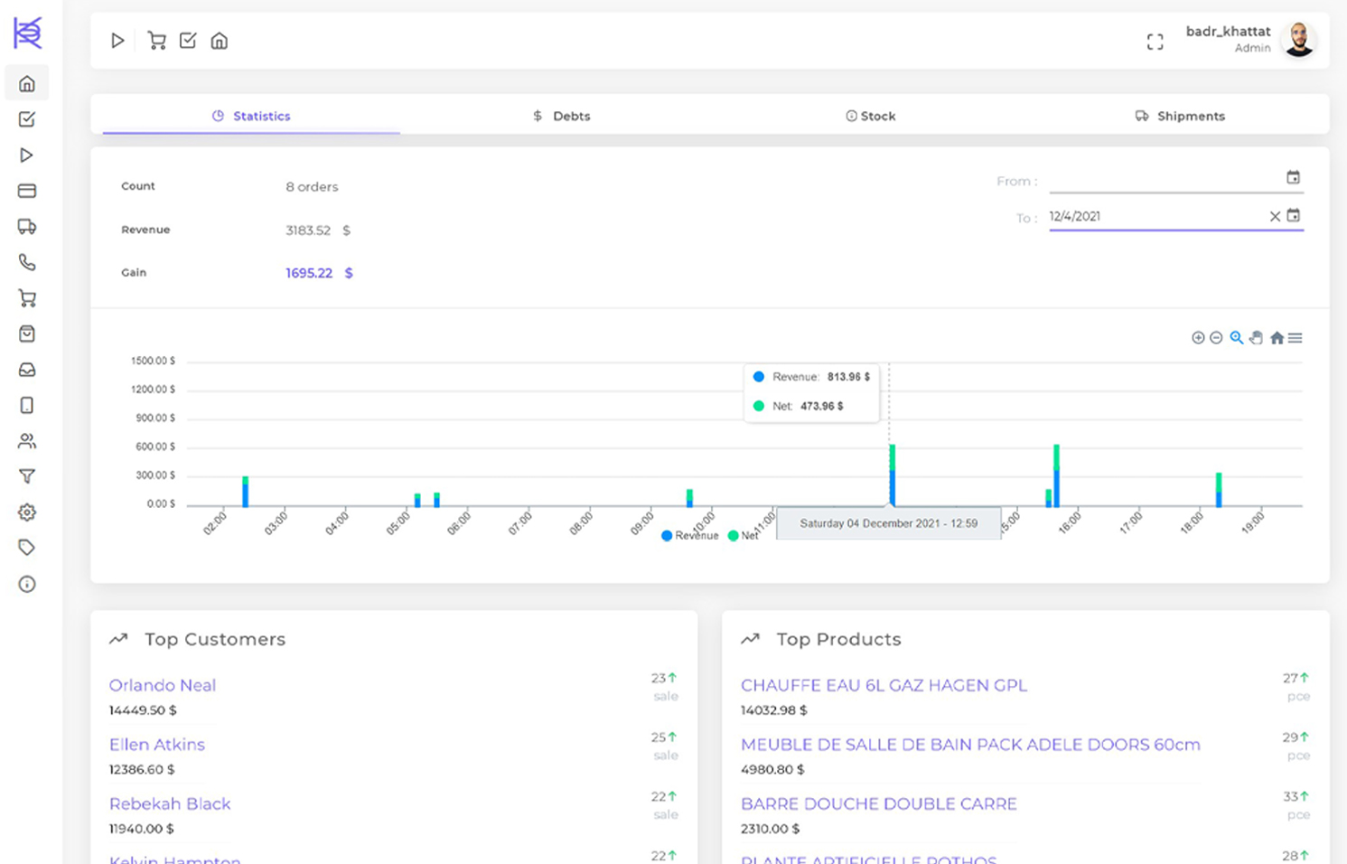The height and width of the screenshot is (864, 1347).
Task: Click the checkbox-edit icon in top toolbar
Action: [188, 41]
